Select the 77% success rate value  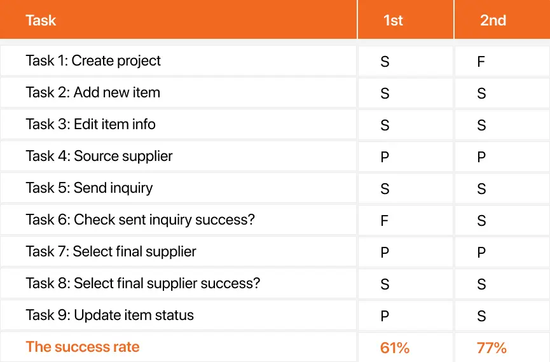pyautogui.click(x=492, y=348)
